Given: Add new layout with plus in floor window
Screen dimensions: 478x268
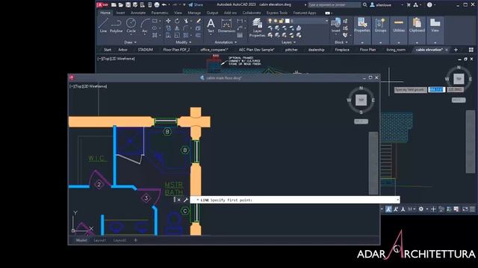Looking at the screenshot, I should coord(136,240).
